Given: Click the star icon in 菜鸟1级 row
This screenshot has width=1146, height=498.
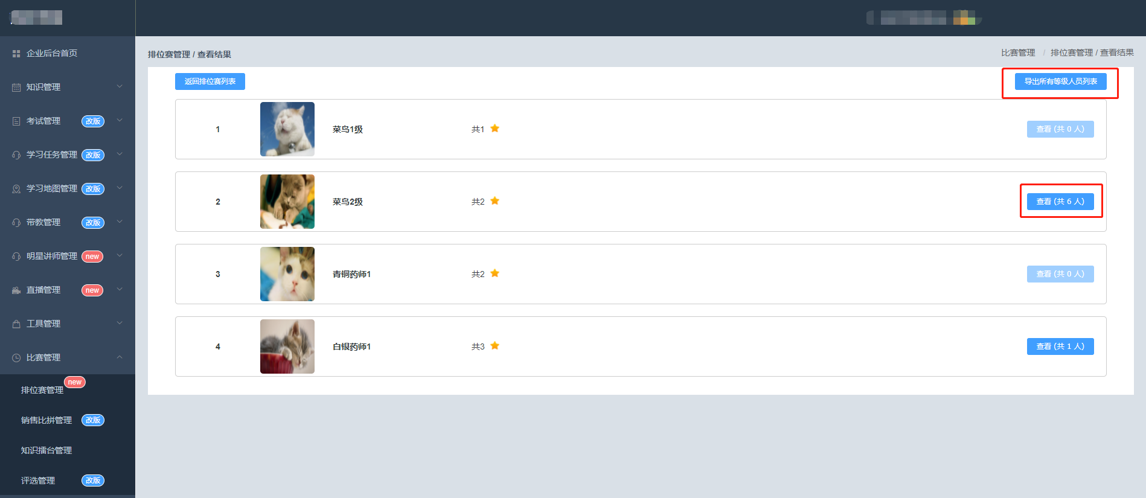Looking at the screenshot, I should [495, 129].
